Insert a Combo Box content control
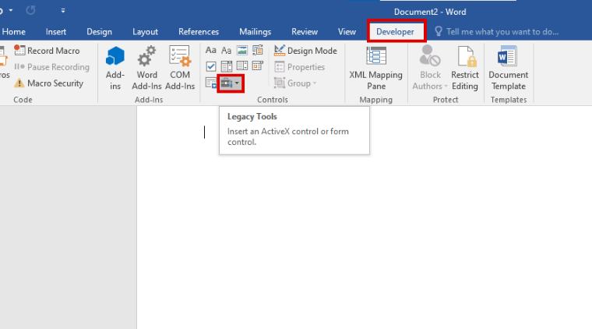Viewport: 592px width, 329px height. pos(226,66)
